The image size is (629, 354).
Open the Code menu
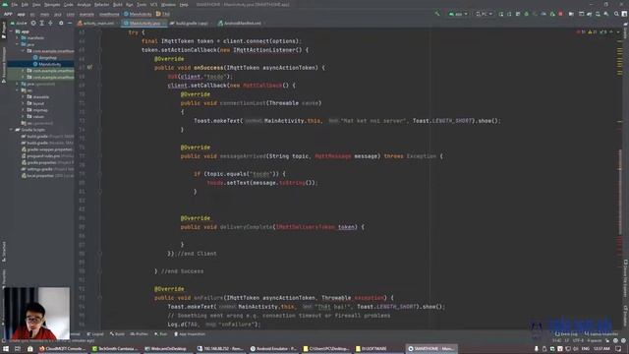69,4
